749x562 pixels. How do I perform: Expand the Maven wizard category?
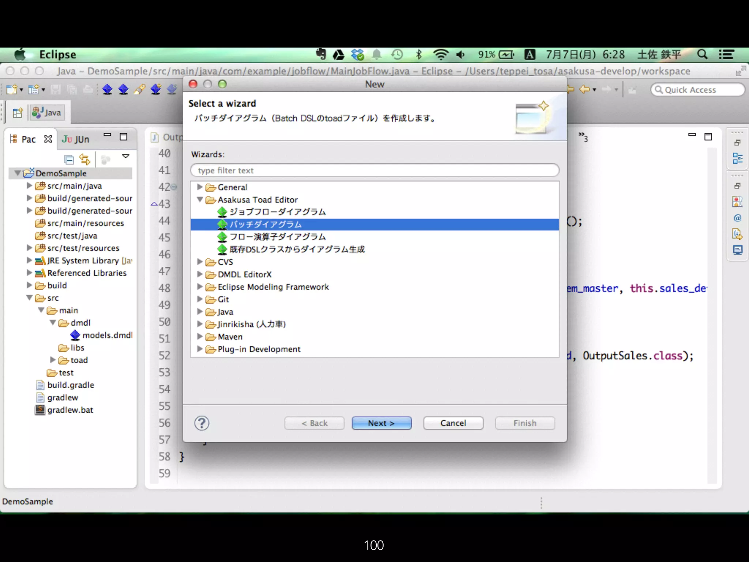tap(200, 336)
